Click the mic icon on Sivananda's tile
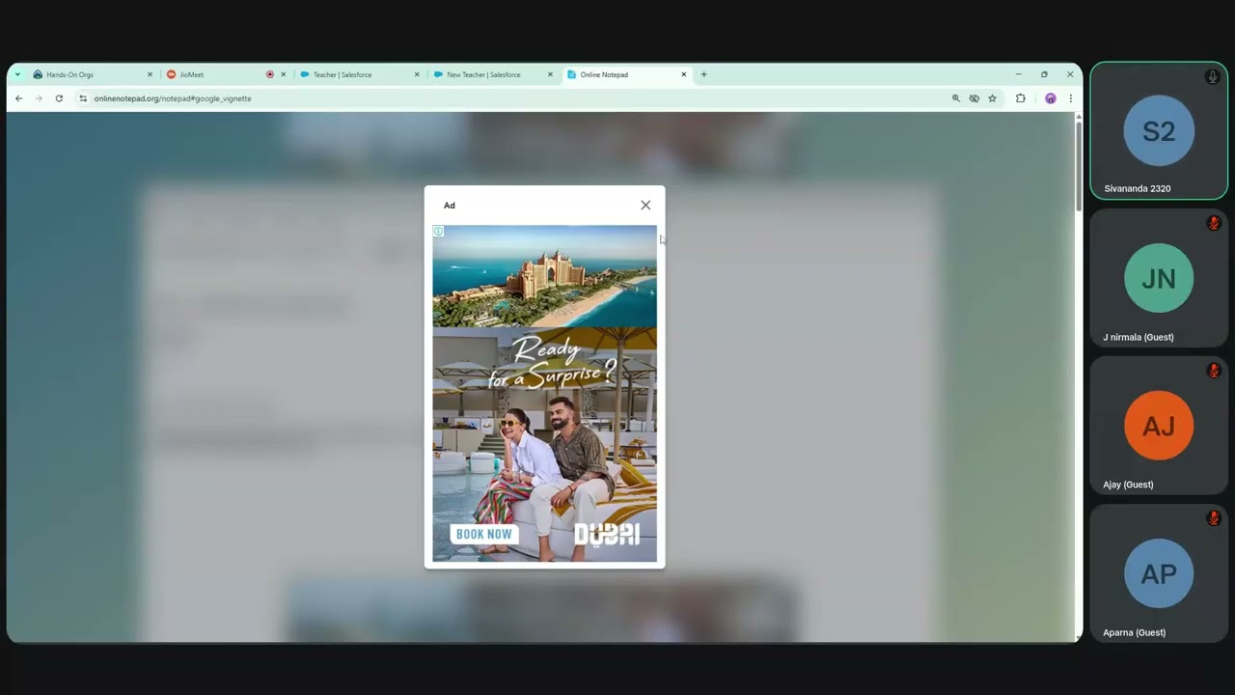 pos(1213,77)
